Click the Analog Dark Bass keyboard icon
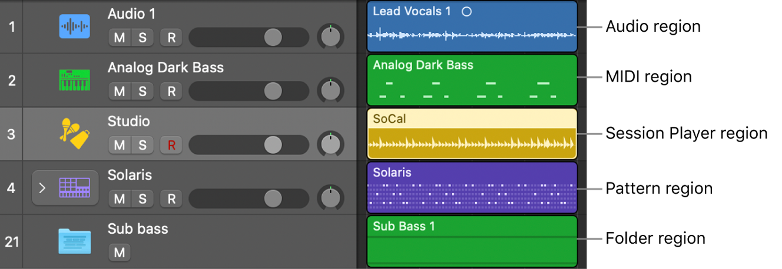 (74, 80)
